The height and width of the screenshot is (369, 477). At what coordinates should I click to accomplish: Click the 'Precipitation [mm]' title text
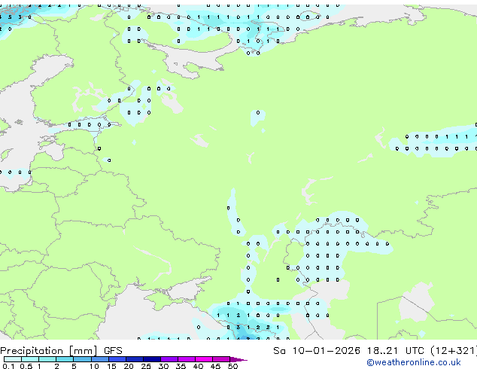(49, 351)
